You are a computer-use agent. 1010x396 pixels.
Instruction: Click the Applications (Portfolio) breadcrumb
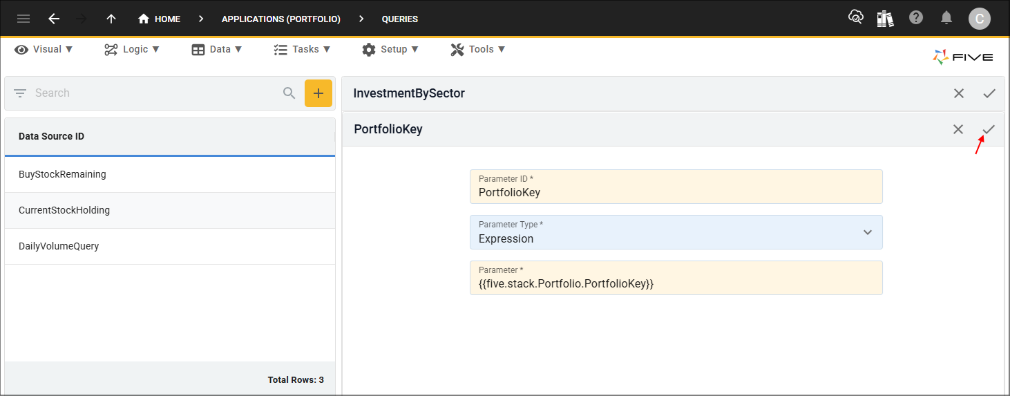coord(280,19)
